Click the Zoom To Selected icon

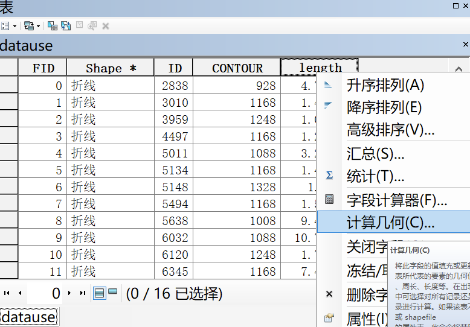pyautogui.click(x=92, y=26)
